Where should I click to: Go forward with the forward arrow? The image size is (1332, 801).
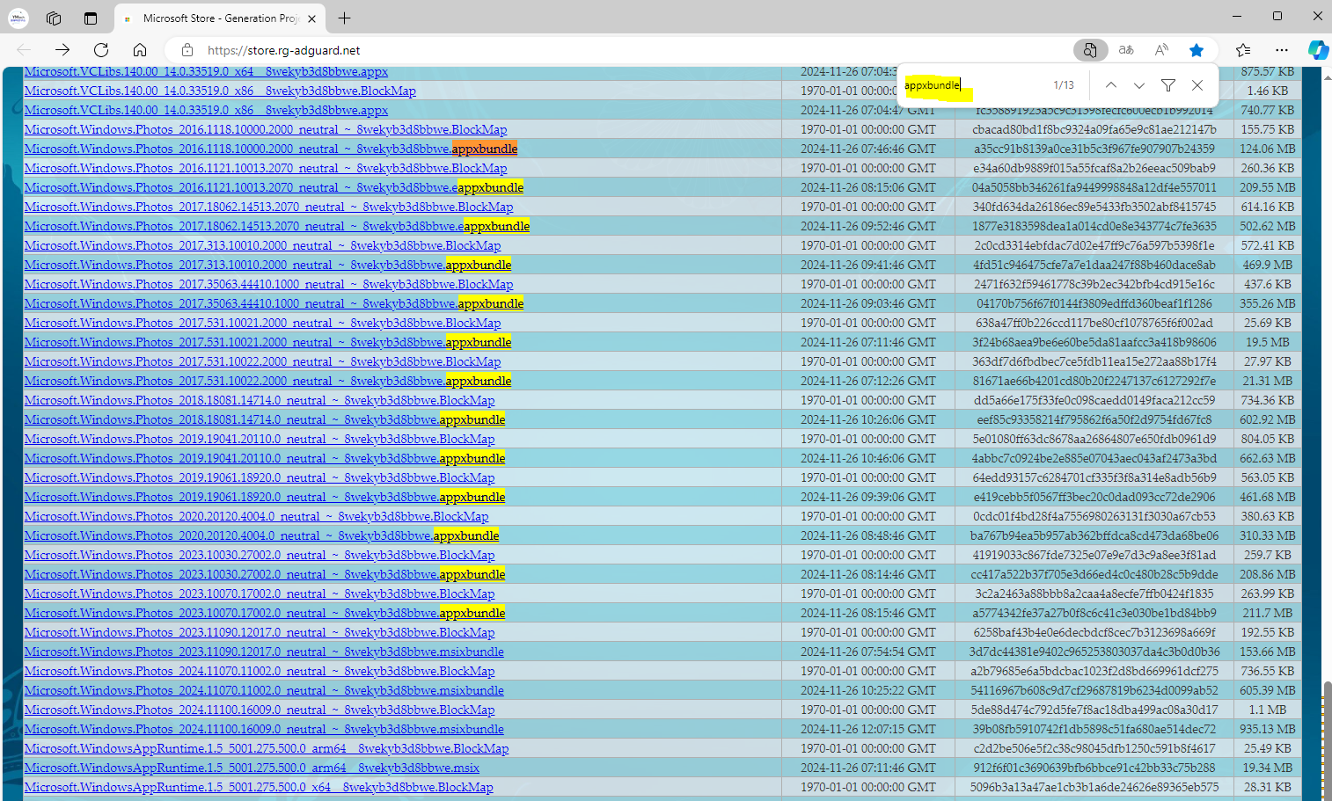point(62,50)
